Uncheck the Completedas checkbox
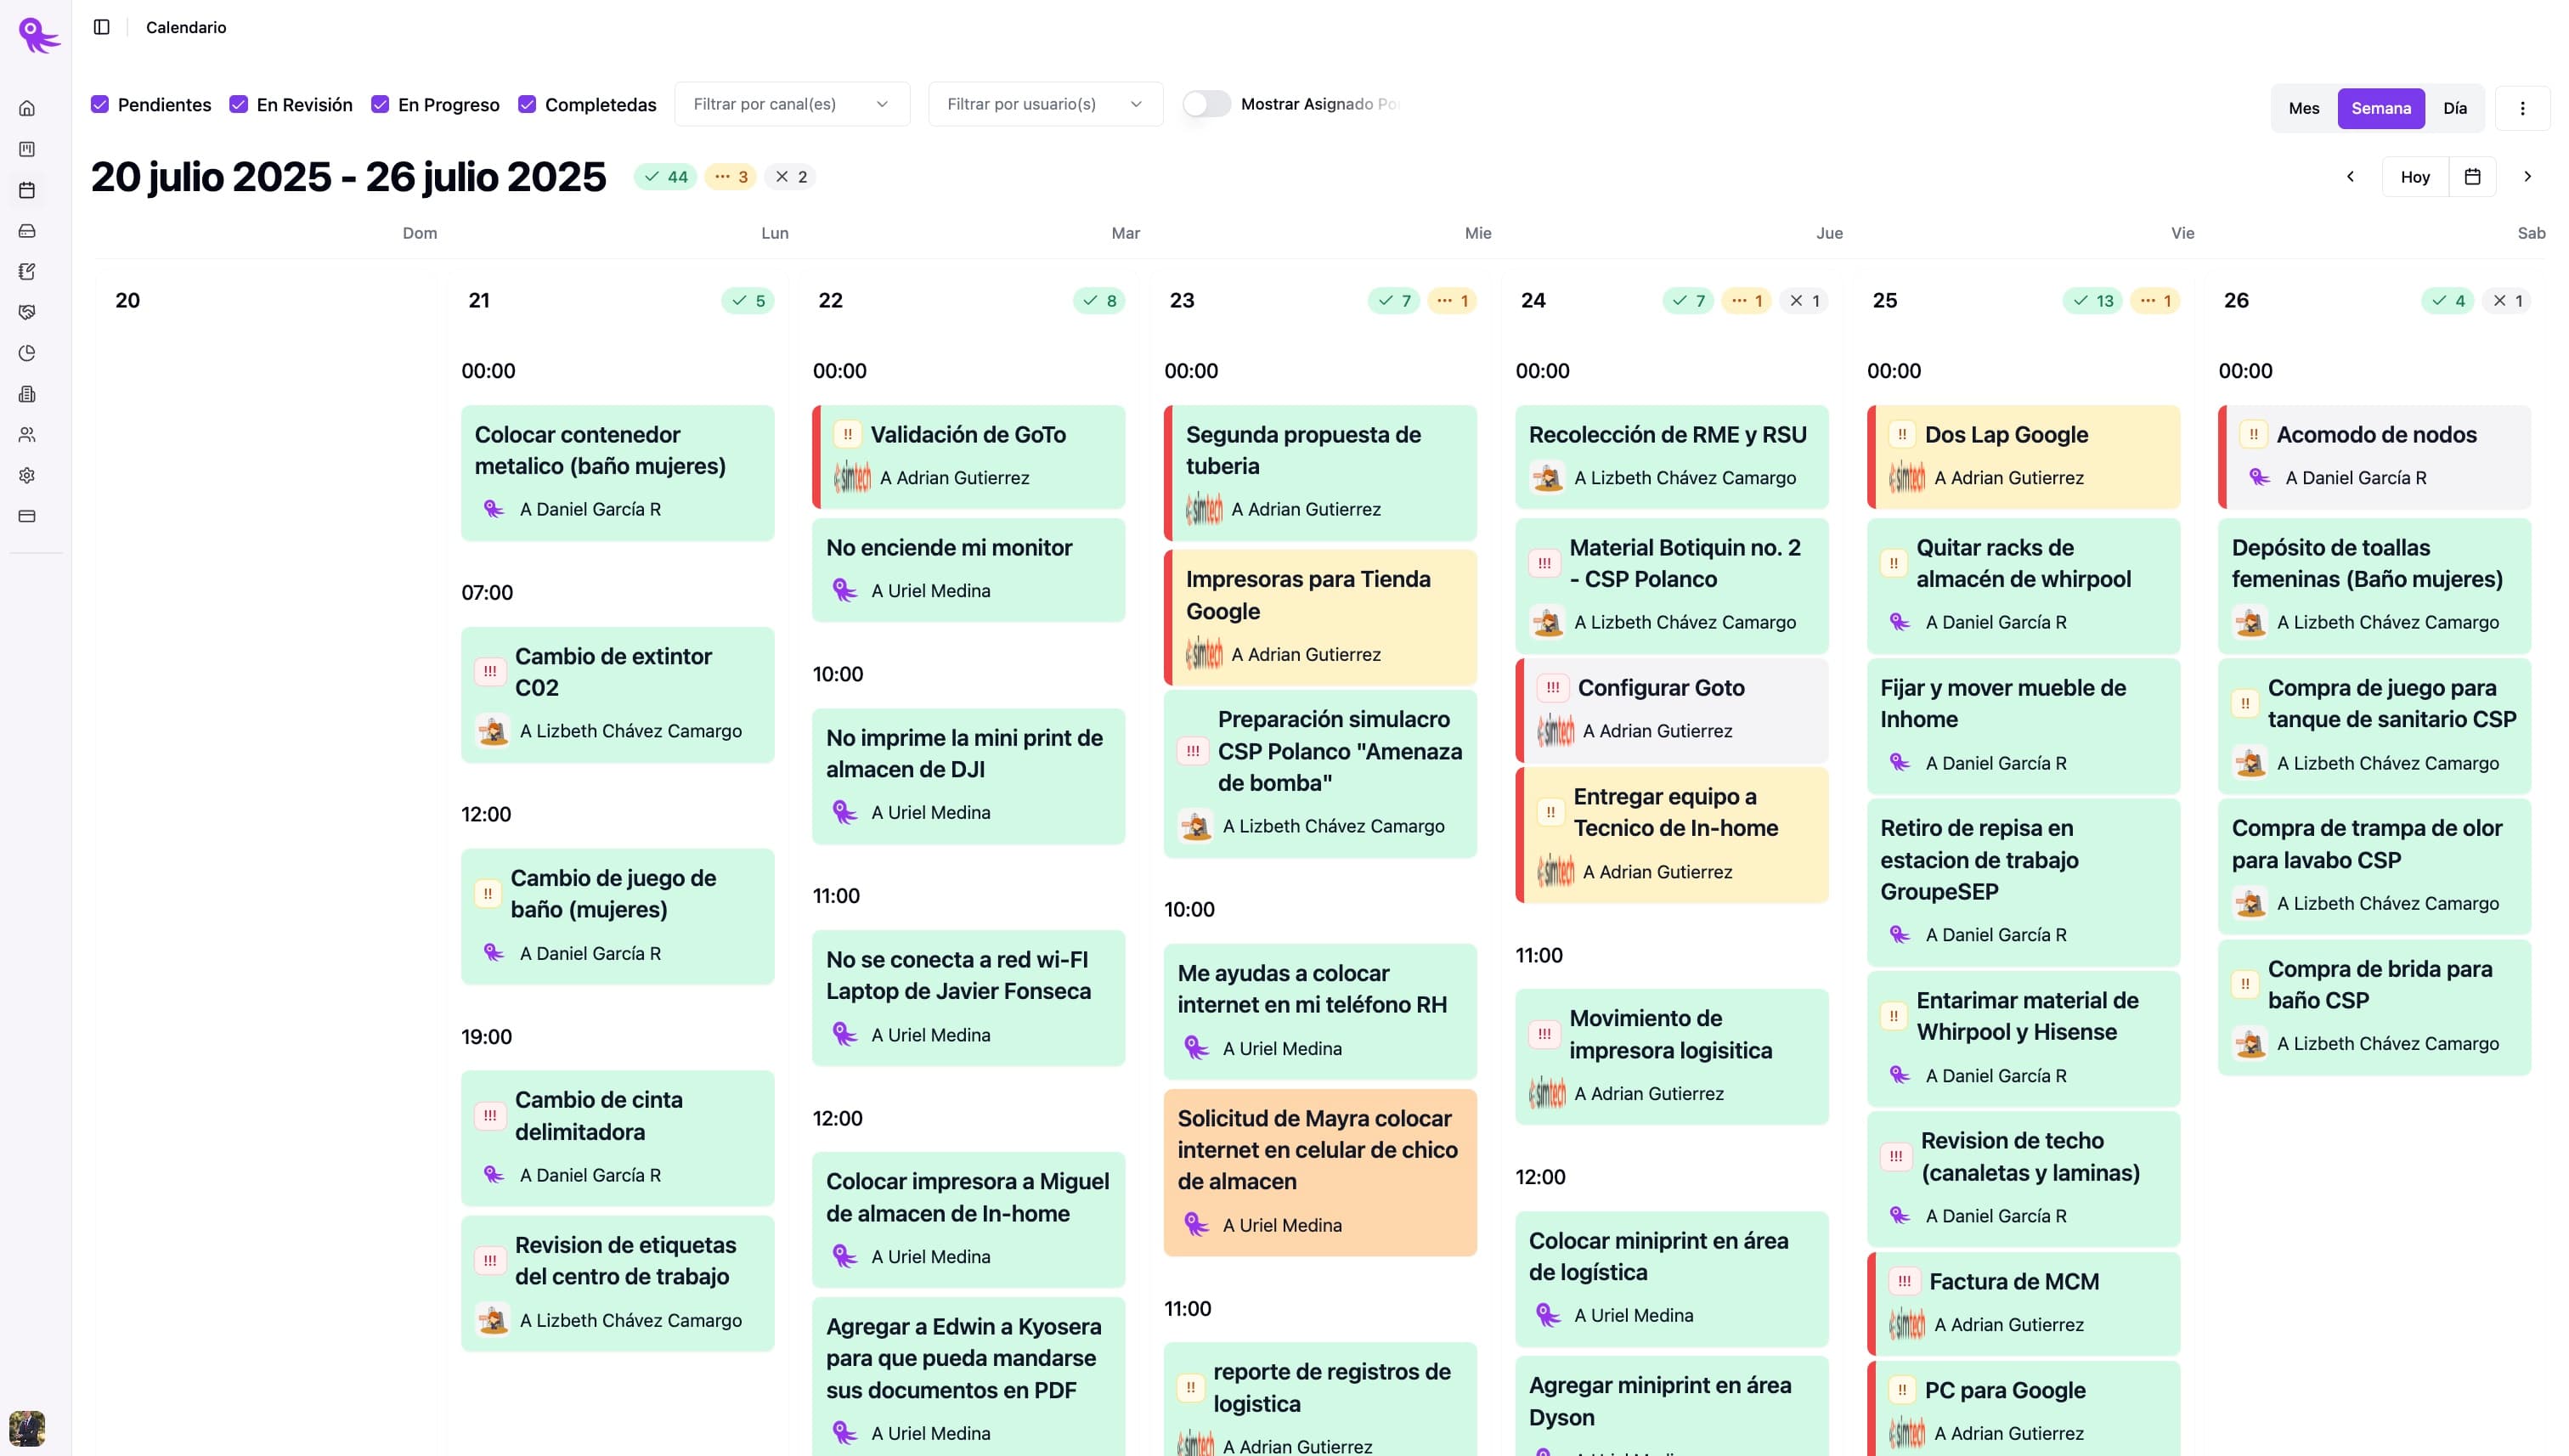The height and width of the screenshot is (1456, 2569). tap(527, 104)
